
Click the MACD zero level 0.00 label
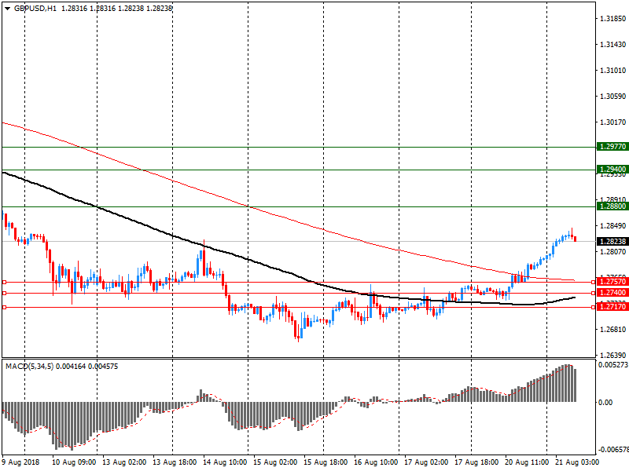coord(605,403)
